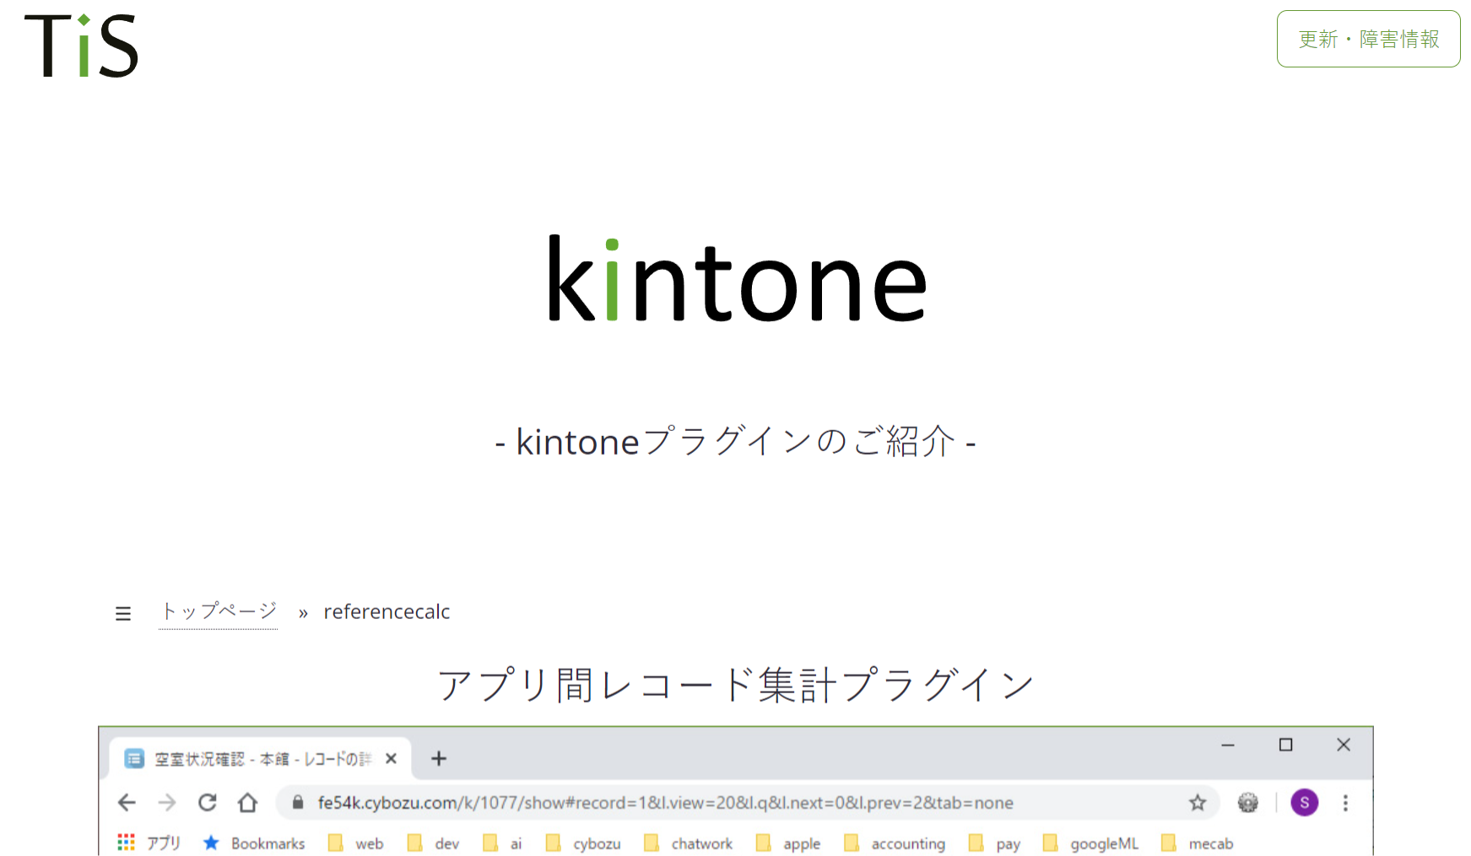Close the embedded browser window
Image resolution: width=1471 pixels, height=856 pixels.
point(1344,745)
